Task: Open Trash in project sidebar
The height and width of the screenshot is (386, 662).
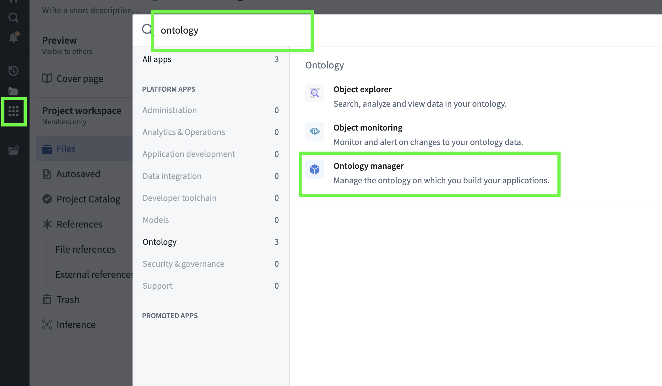Action: point(68,300)
